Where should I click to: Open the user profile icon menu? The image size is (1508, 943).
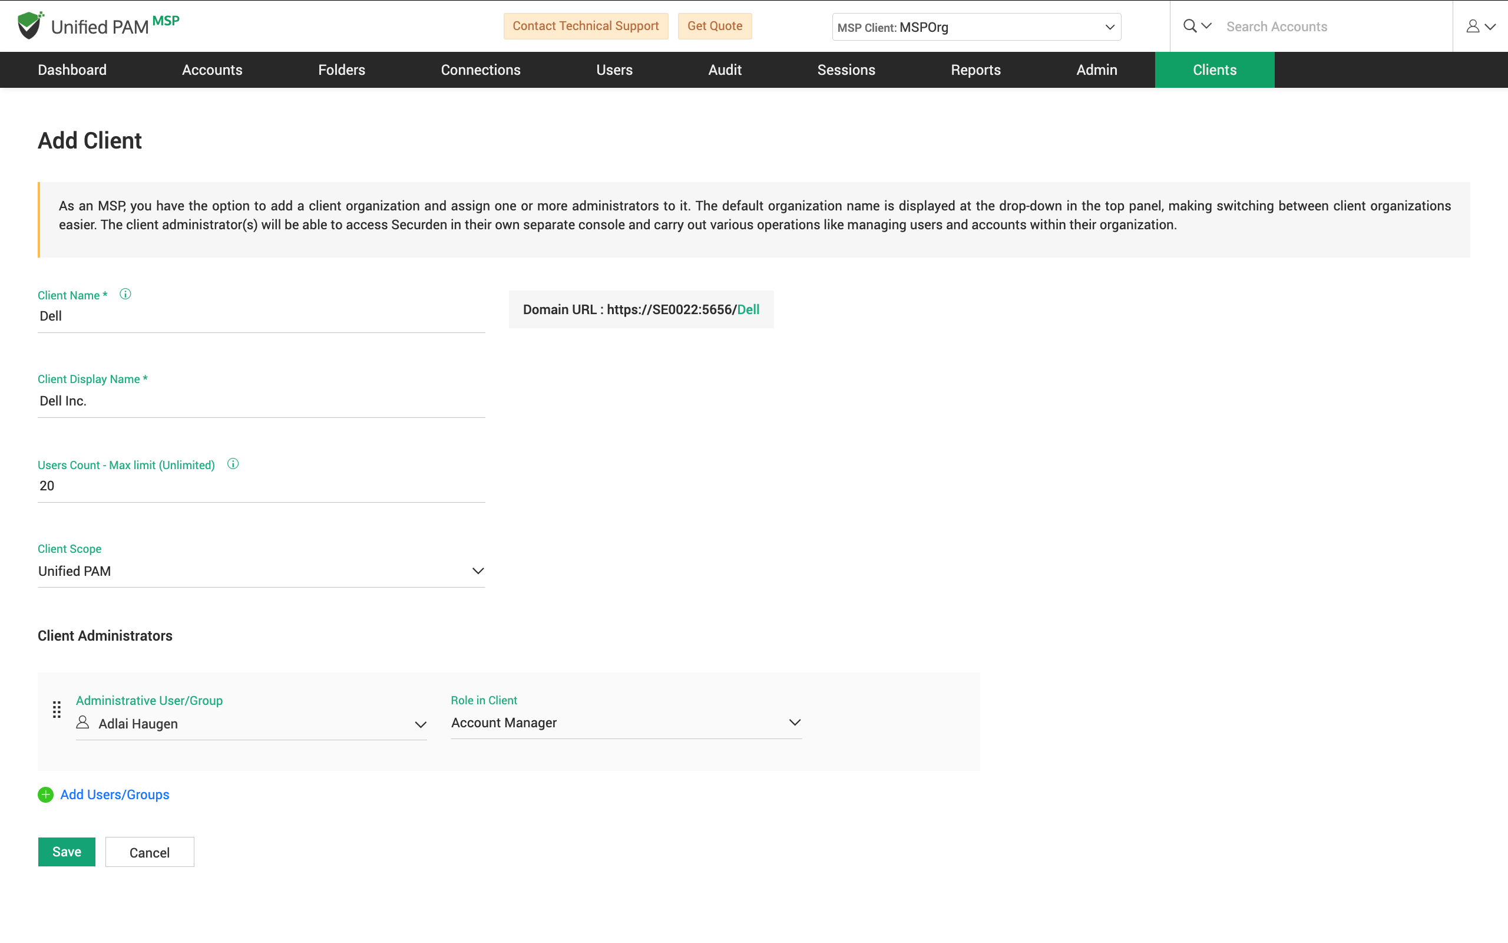click(1473, 26)
